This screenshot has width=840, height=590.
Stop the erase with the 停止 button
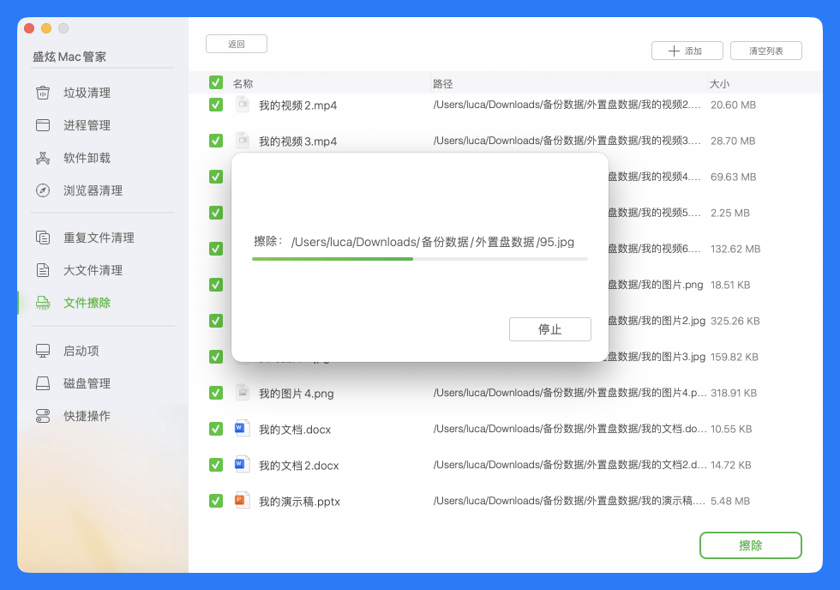[x=550, y=328]
